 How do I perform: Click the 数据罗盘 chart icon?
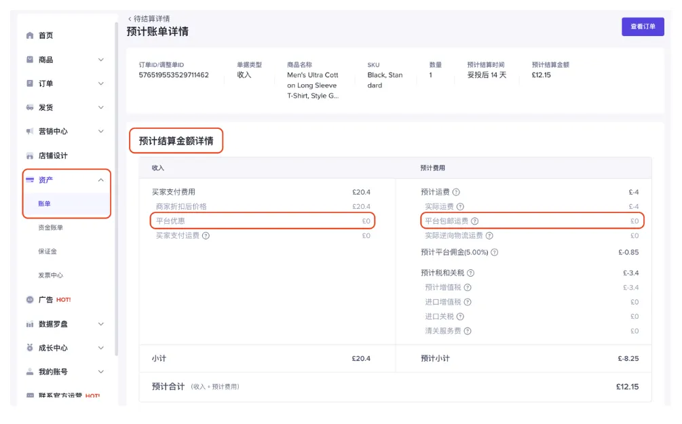pos(30,324)
